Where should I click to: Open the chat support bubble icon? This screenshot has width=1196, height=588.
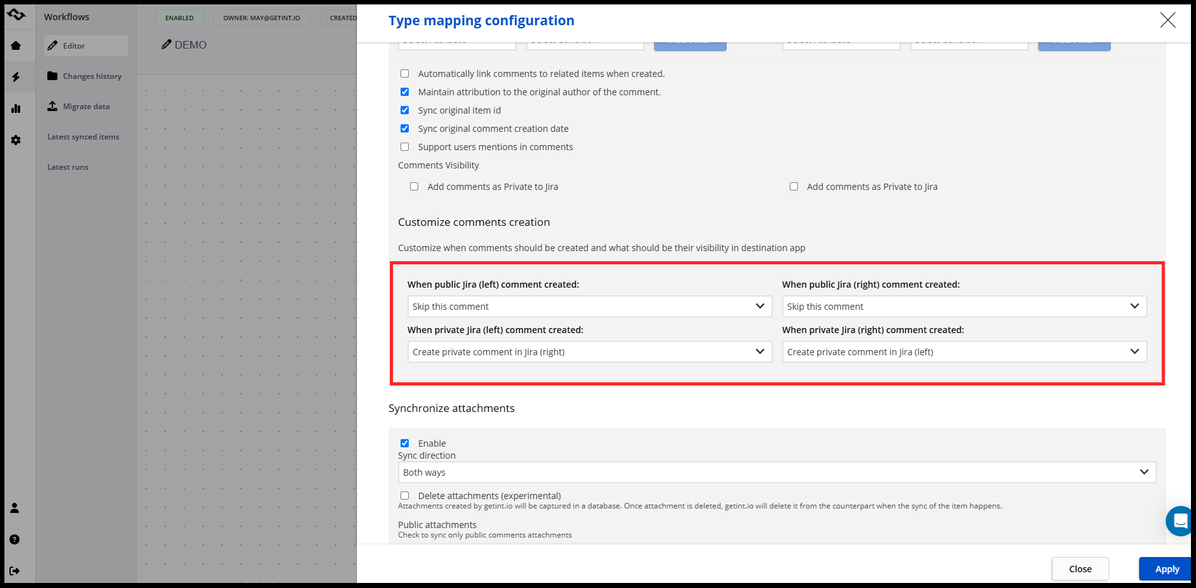coord(1180,520)
